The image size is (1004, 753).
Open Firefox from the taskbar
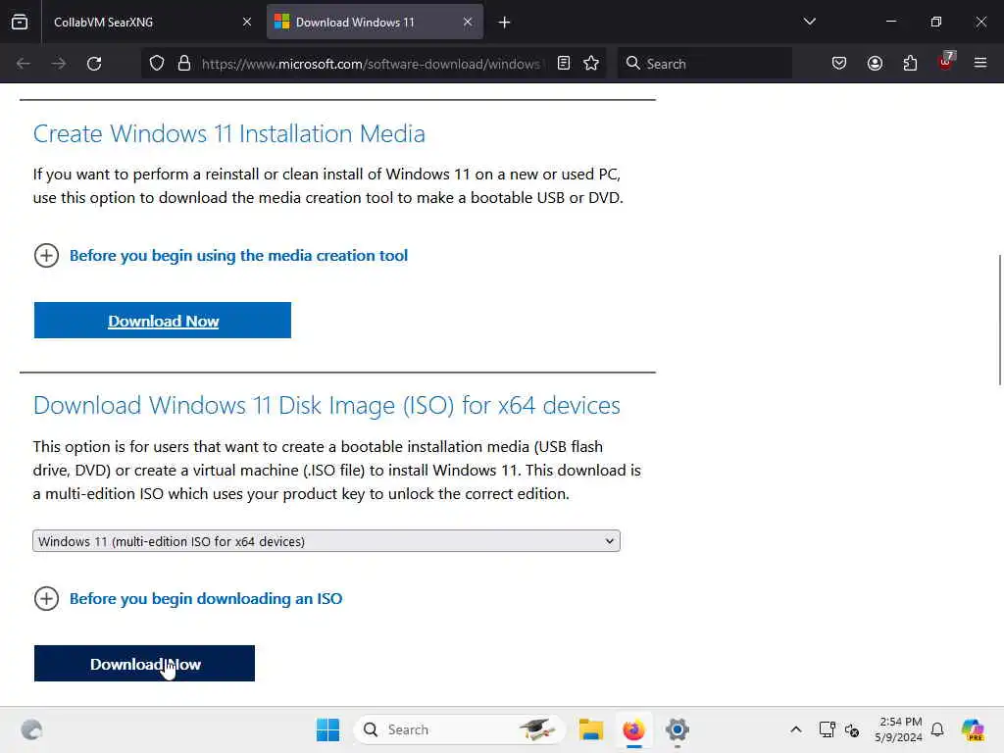pyautogui.click(x=634, y=729)
